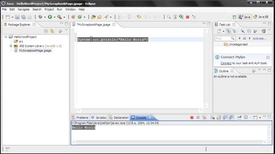Click the Display Result scrapbook icon

click(175, 17)
